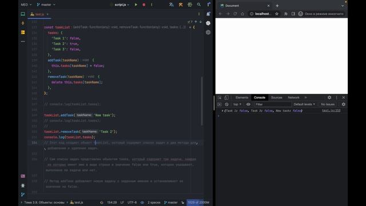Open a new browser tab
Viewport: 366px width, 206px height.
(277, 6)
